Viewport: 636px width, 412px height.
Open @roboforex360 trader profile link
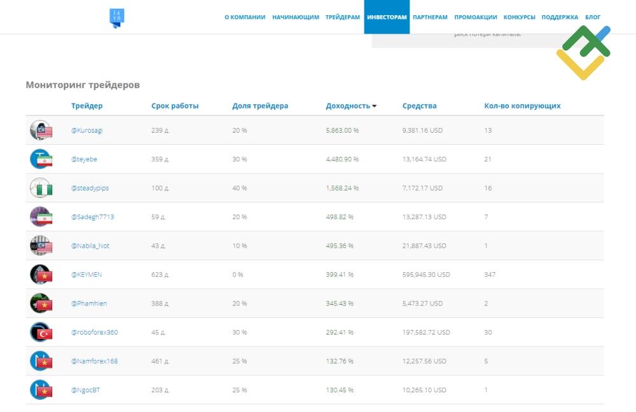(95, 332)
